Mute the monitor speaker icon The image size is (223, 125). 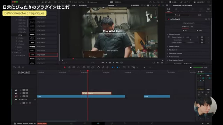(191, 67)
